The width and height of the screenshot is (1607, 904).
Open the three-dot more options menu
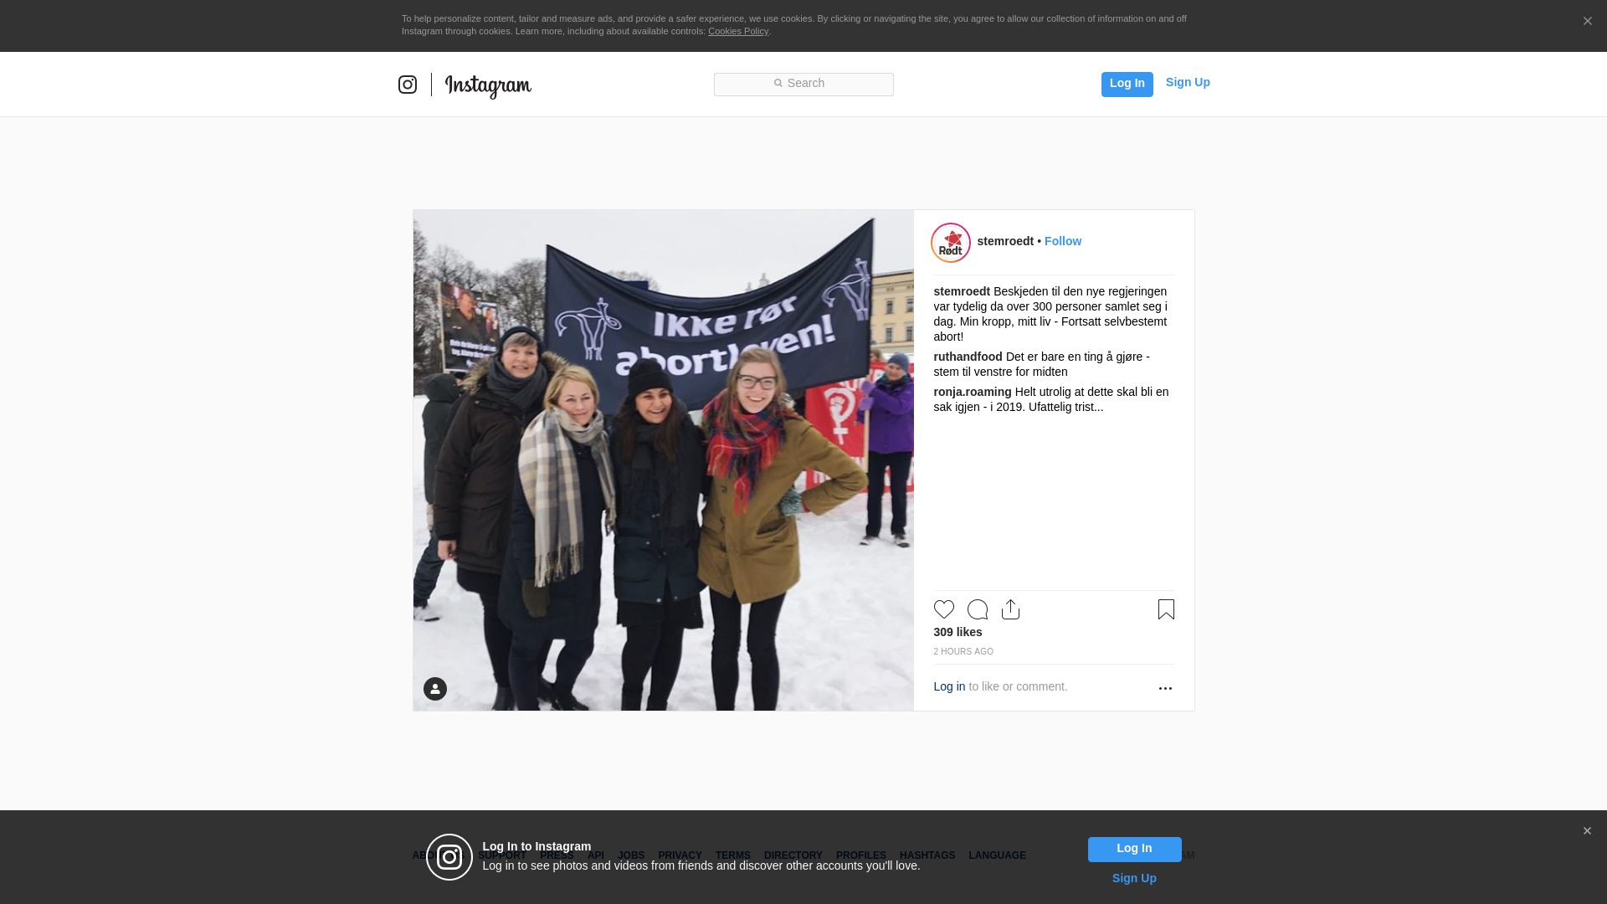tap(1165, 688)
